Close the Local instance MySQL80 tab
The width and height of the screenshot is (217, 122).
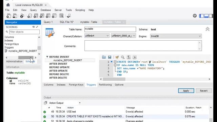click(x=45, y=5)
